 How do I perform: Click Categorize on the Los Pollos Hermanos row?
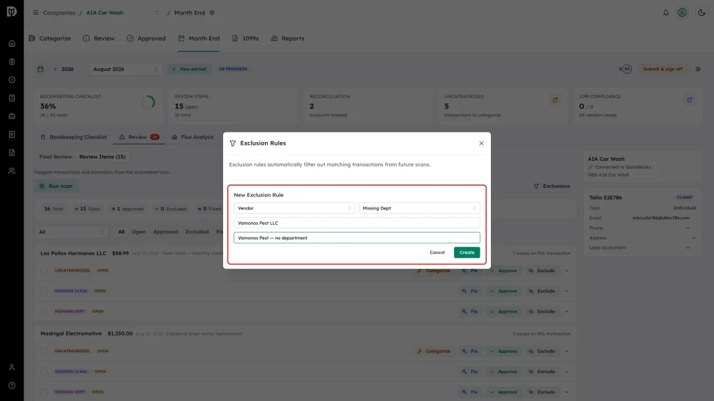[x=434, y=271]
